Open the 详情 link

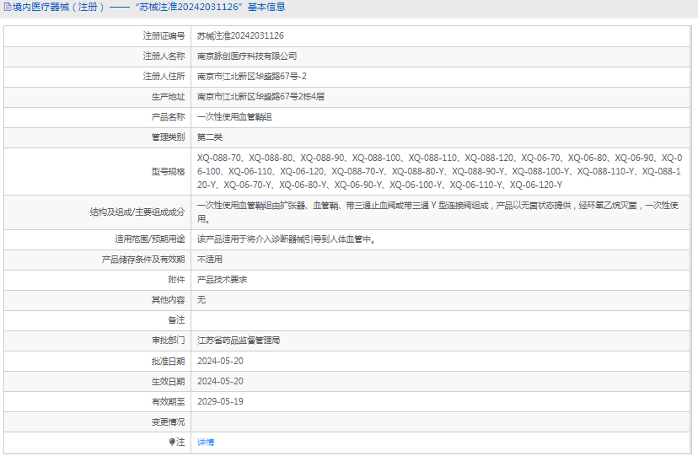coord(206,443)
